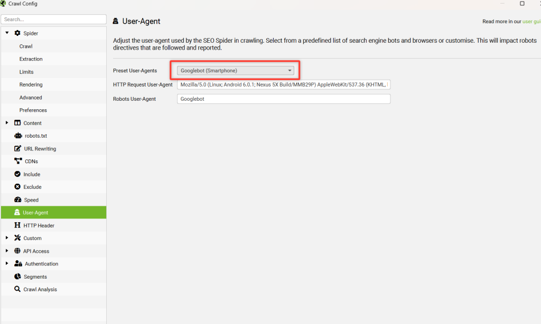
Task: Click the Spider gear icon
Action: coord(17,33)
